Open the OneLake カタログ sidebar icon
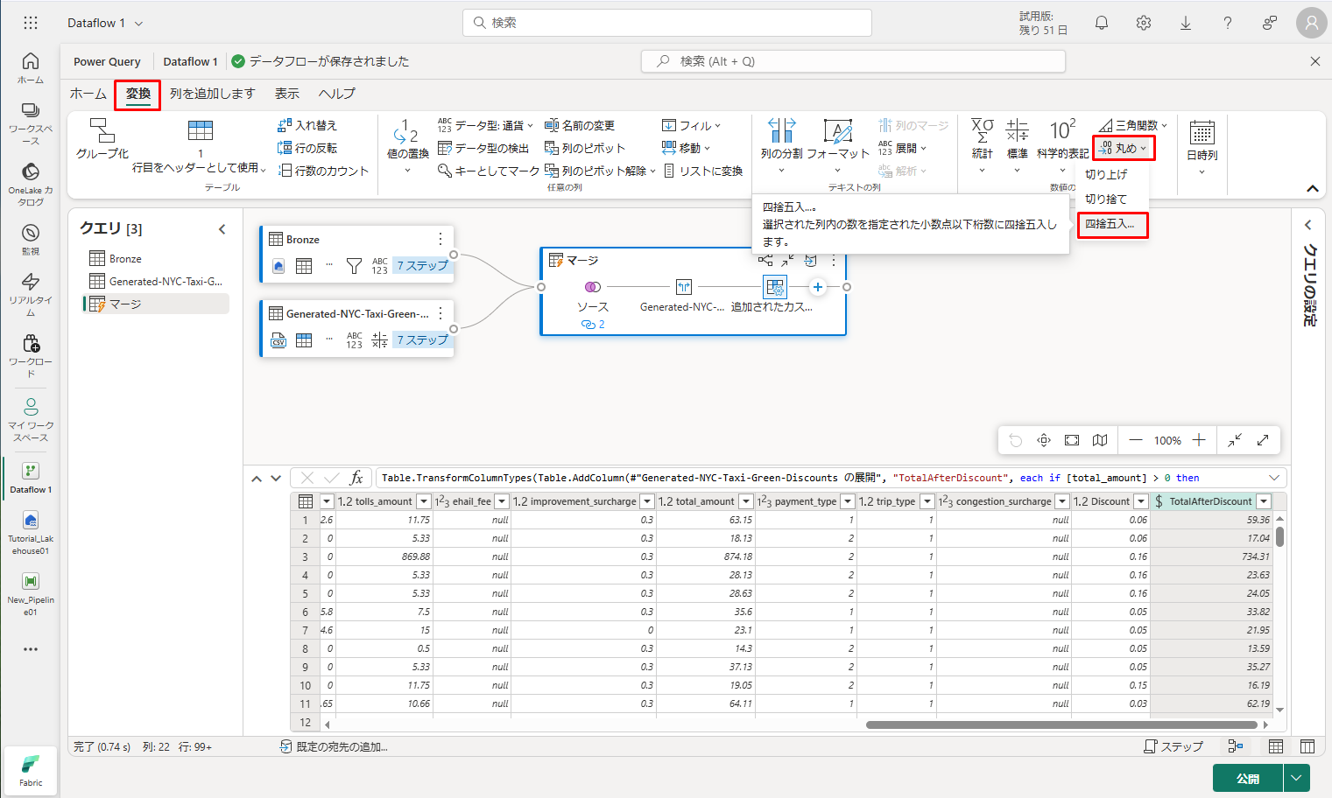Image resolution: width=1332 pixels, height=798 pixels. tap(31, 172)
